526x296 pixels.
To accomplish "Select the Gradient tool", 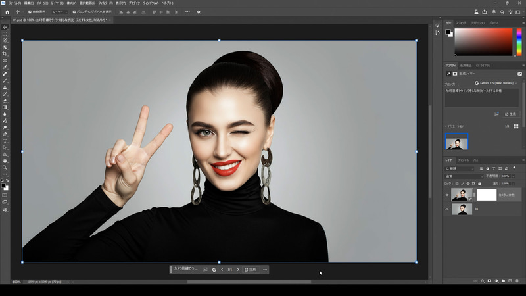I will 5,108.
